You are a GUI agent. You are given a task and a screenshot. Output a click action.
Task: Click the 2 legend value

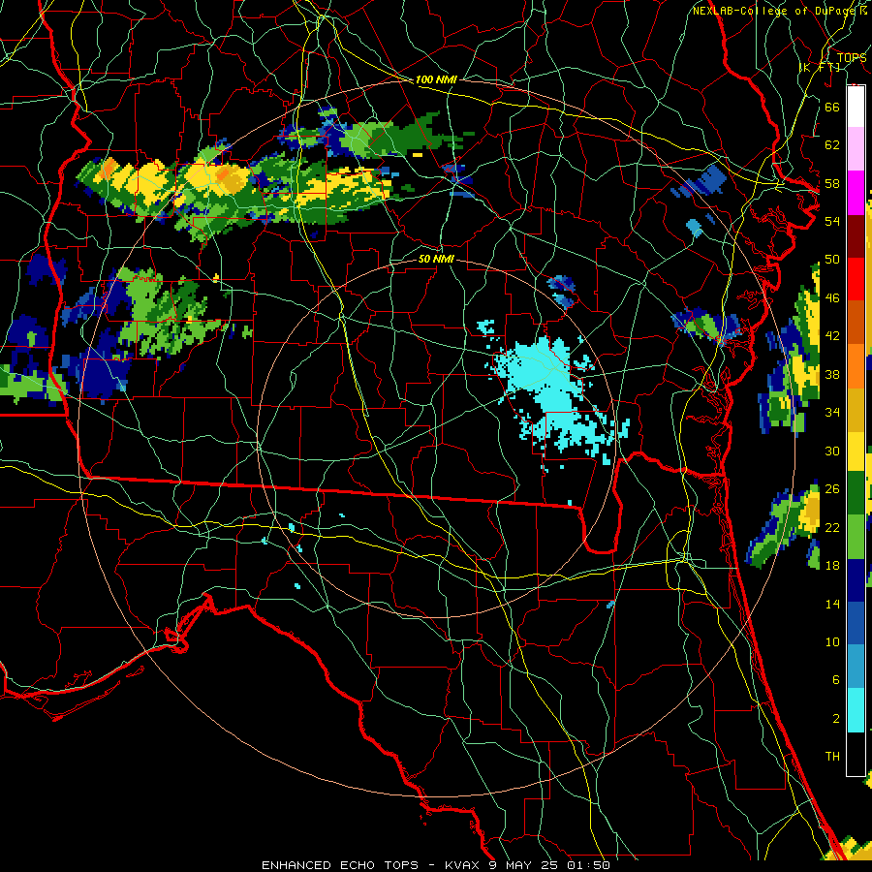[835, 719]
